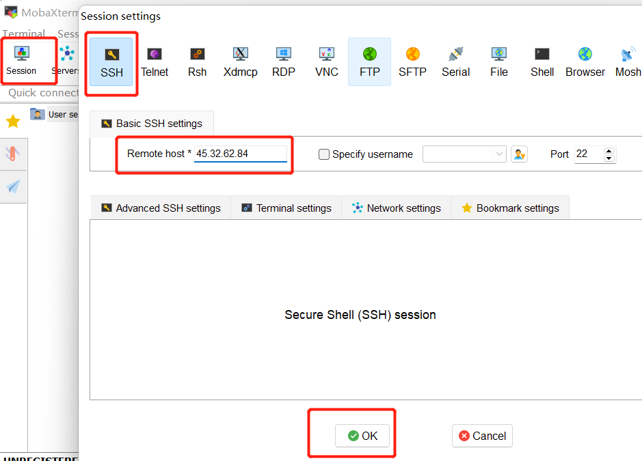
Task: Select the Shell session type
Action: click(542, 62)
